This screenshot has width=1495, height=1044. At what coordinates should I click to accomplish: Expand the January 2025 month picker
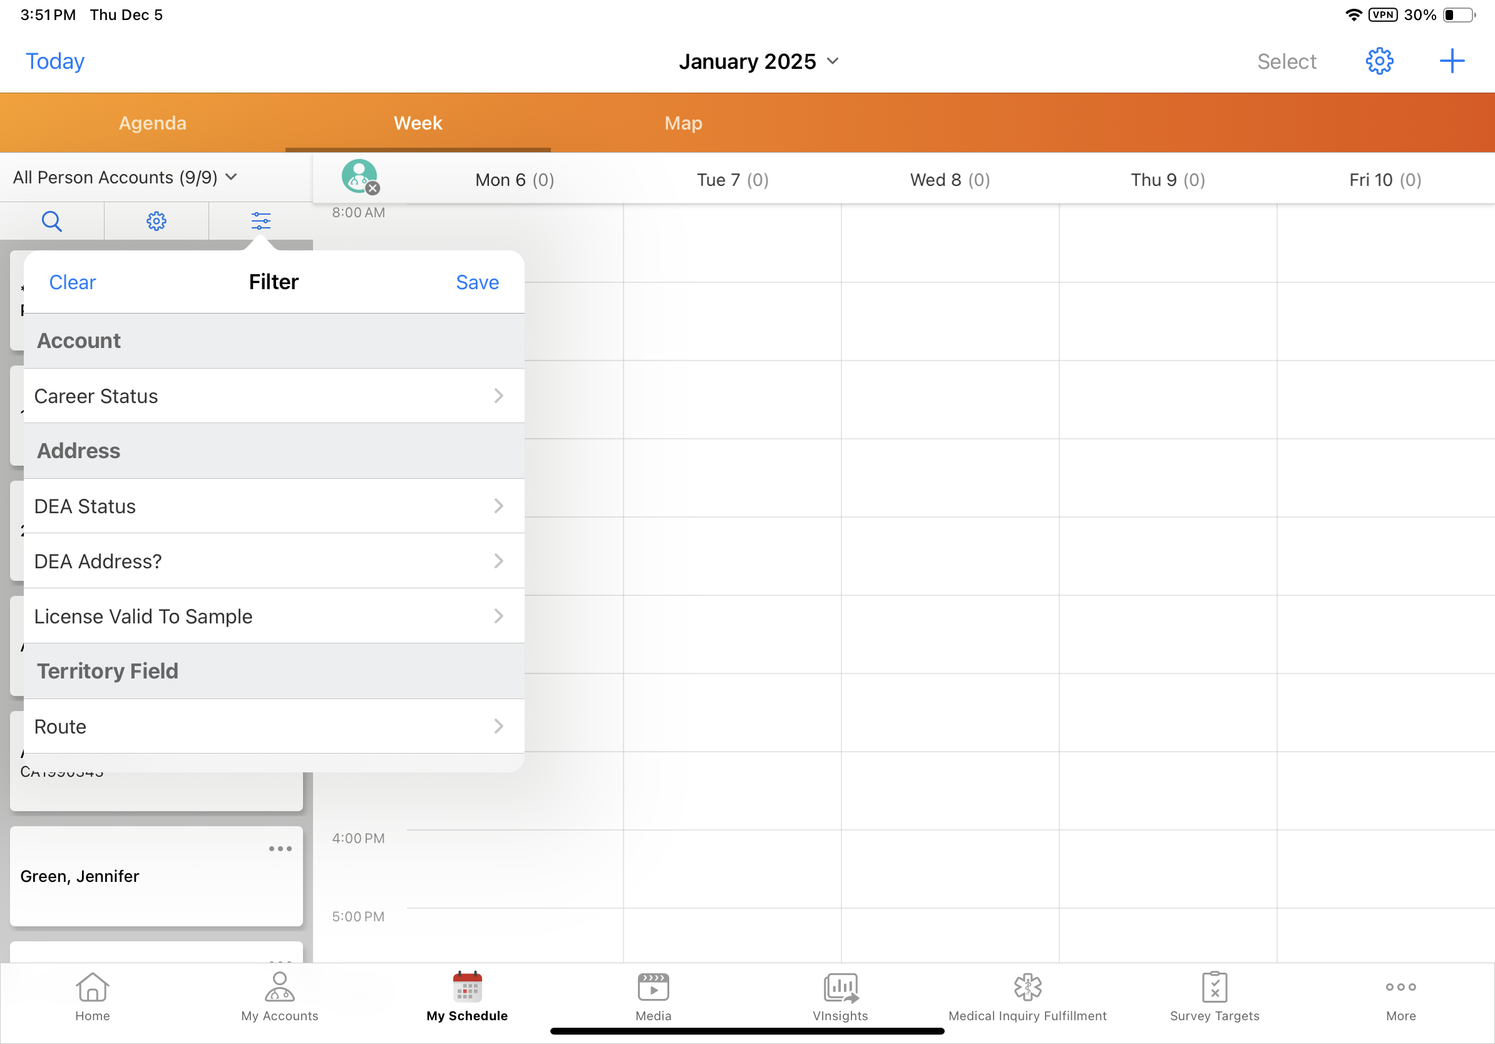pos(759,61)
